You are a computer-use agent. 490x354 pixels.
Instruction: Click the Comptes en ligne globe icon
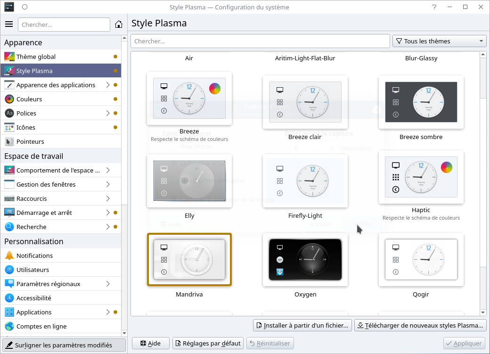[9, 326]
